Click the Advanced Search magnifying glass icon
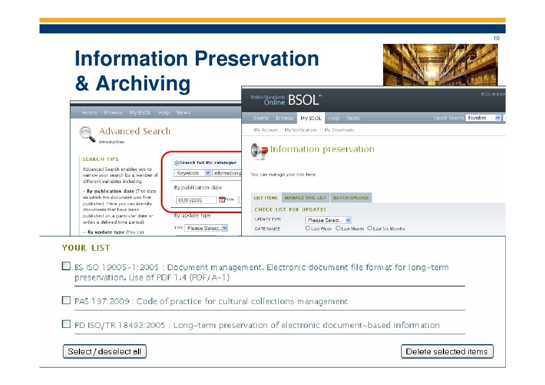The image size is (545, 385). (x=87, y=134)
